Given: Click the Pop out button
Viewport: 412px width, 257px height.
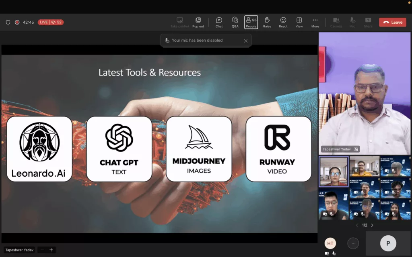Looking at the screenshot, I should (198, 22).
